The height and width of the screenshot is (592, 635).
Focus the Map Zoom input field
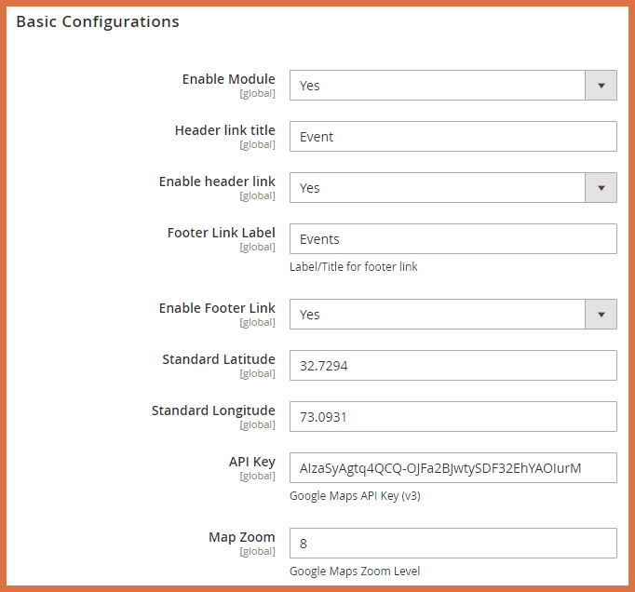[x=453, y=543]
